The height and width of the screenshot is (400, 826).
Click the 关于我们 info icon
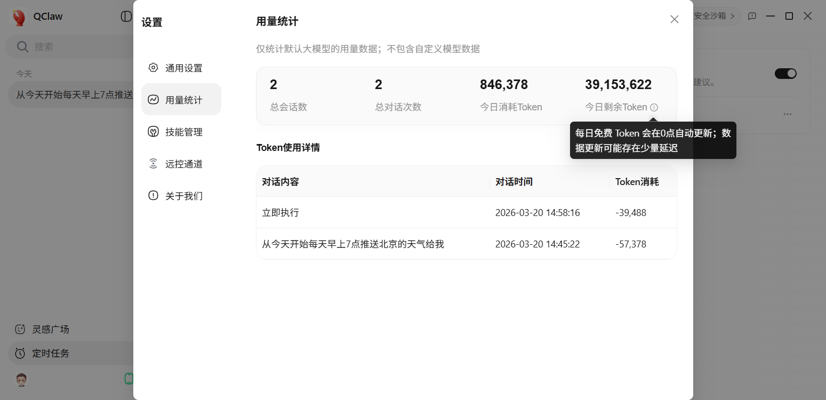coord(153,196)
